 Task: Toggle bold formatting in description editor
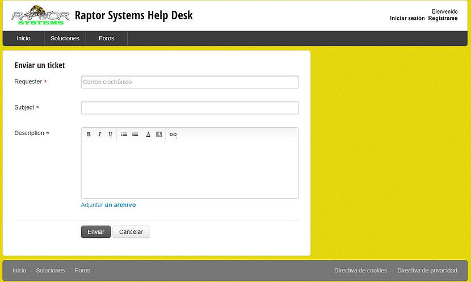pos(89,134)
